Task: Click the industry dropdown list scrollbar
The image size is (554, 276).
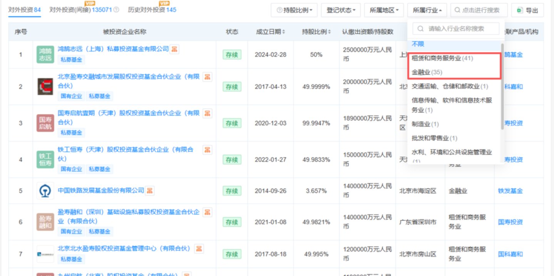Action: 502,86
